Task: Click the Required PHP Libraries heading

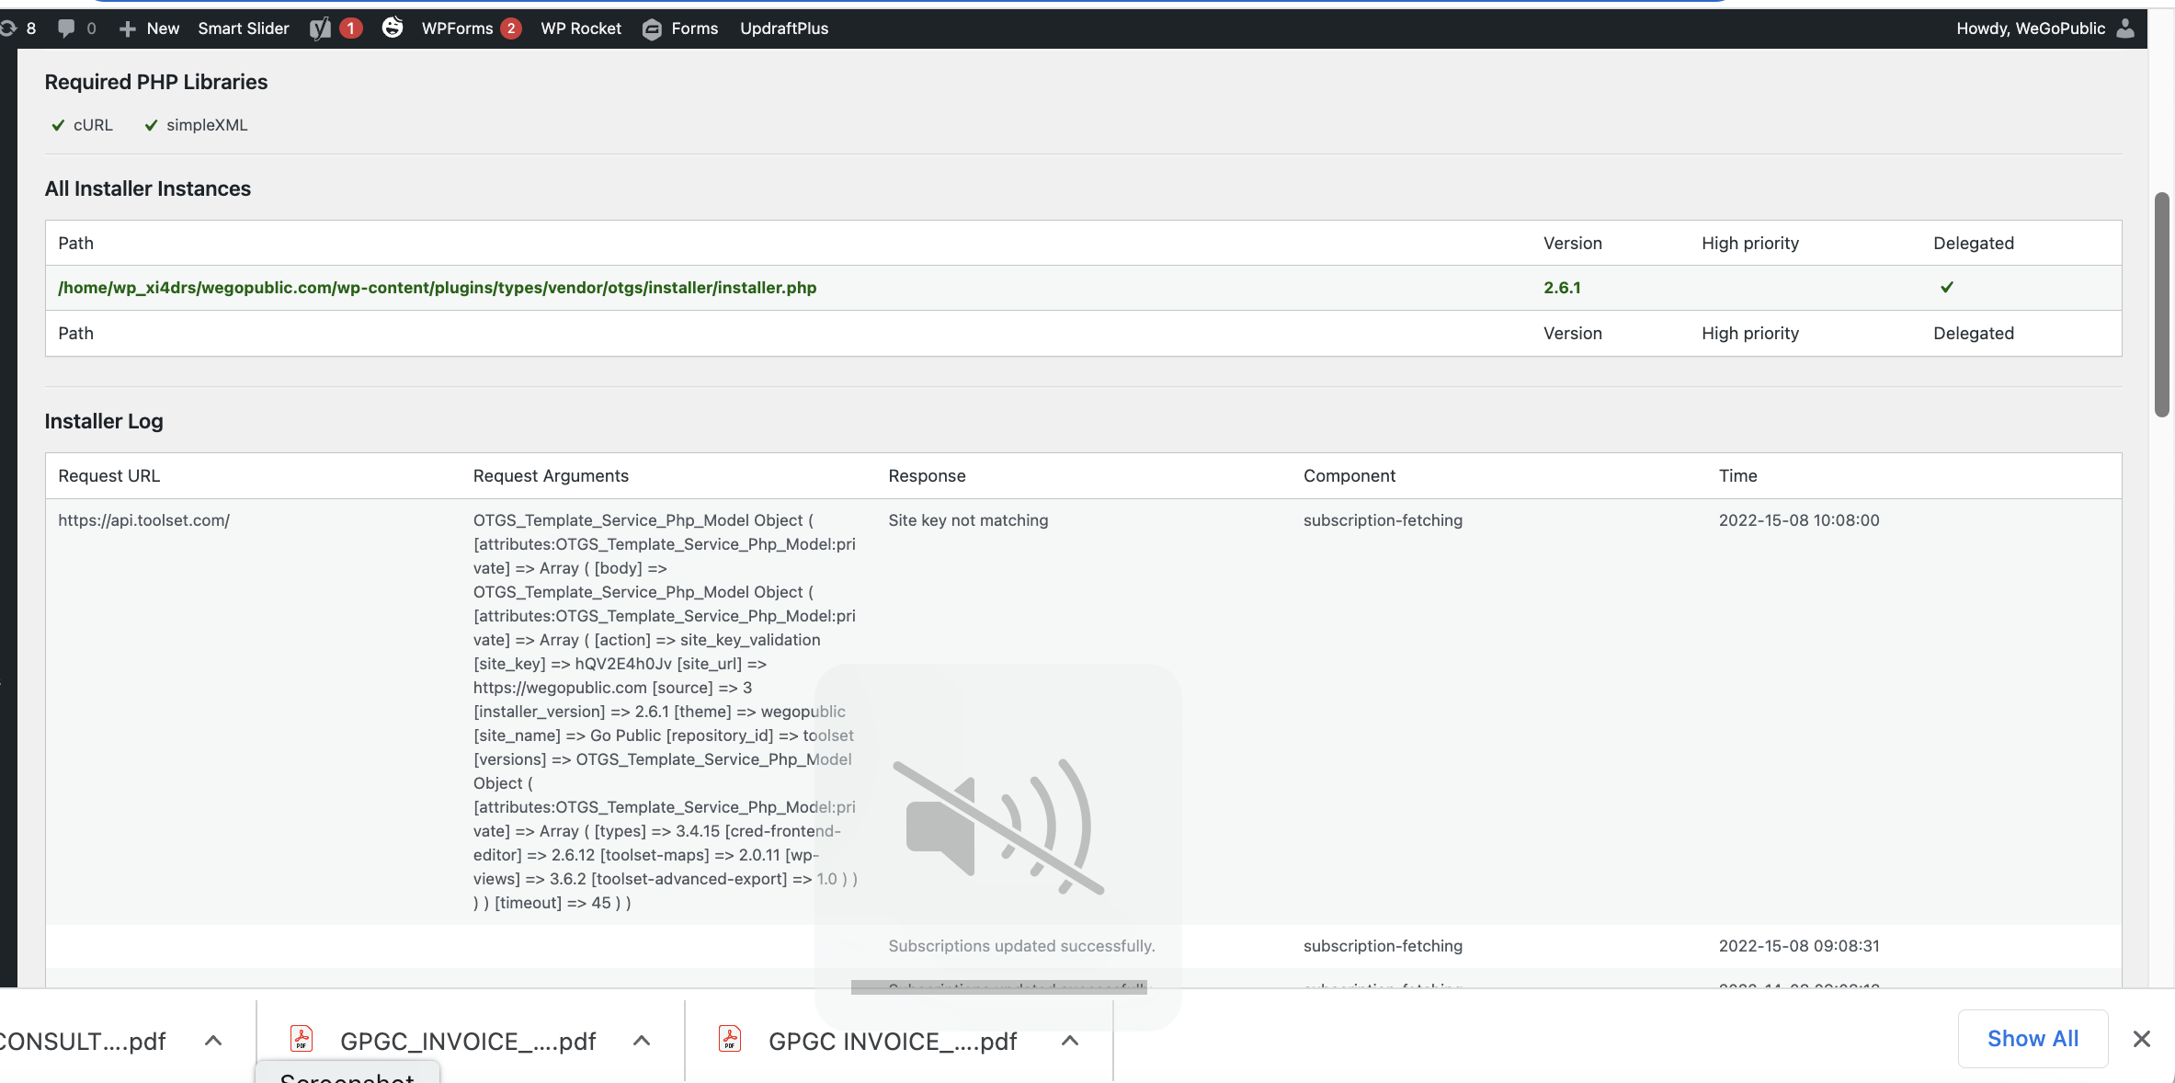Action: 156,82
